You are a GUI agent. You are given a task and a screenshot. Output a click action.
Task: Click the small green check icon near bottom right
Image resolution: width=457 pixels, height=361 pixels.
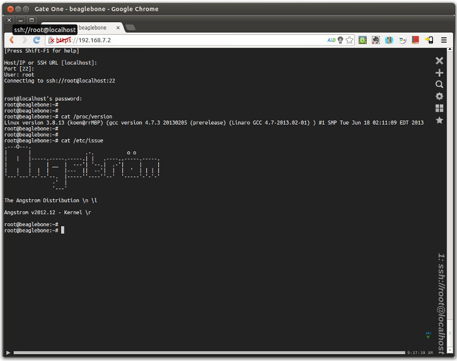(428, 335)
